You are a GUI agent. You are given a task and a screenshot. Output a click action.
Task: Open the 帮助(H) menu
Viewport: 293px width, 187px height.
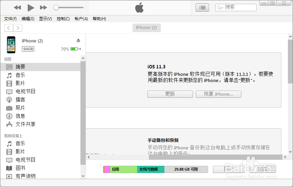[99, 19]
